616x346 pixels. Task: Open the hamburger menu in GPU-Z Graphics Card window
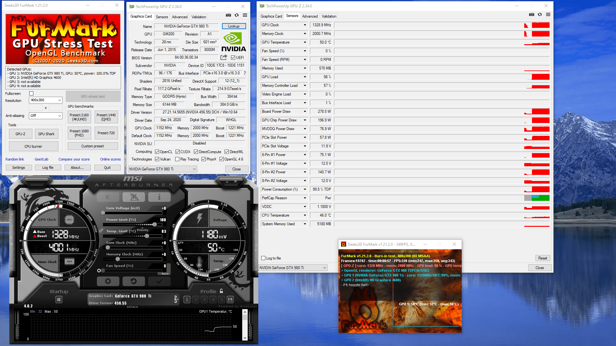[x=245, y=15]
